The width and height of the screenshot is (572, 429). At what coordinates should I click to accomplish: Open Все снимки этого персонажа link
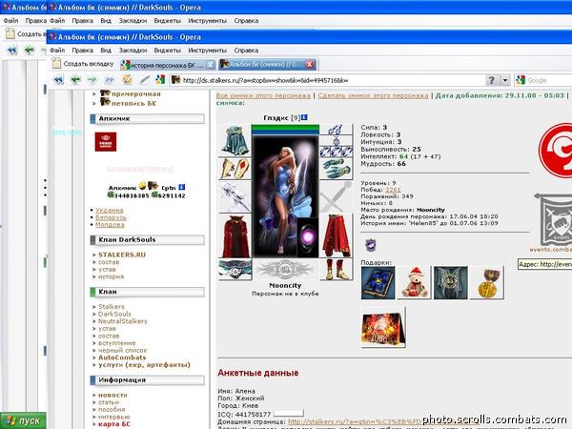click(263, 95)
